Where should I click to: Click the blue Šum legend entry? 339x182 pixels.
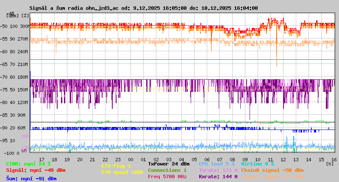(31, 179)
